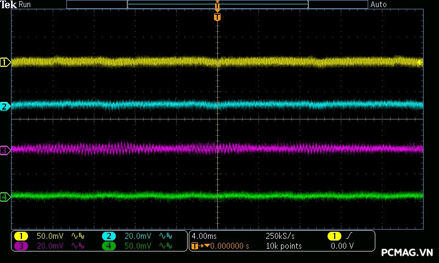Image resolution: width=439 pixels, height=263 pixels.
Task: Click the cyan channel 2 readout badge
Action: click(x=109, y=236)
